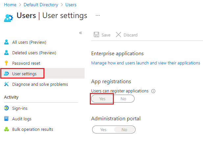Set Administration portal toggle to Yes
The width and height of the screenshot is (203, 142).
pyautogui.click(x=103, y=130)
